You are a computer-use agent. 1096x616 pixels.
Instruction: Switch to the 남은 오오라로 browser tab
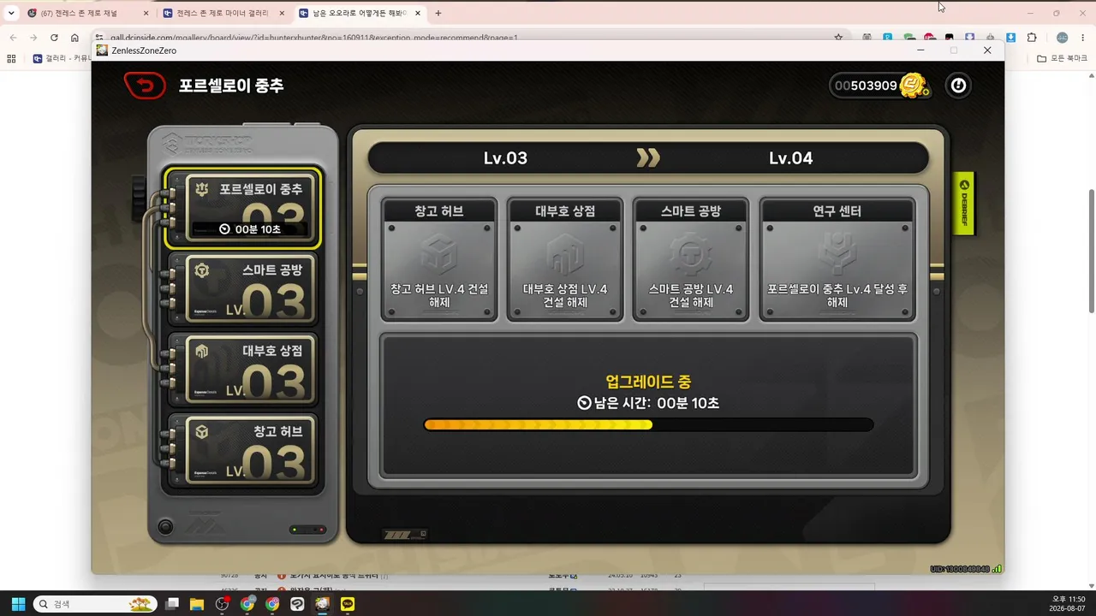[360, 14]
